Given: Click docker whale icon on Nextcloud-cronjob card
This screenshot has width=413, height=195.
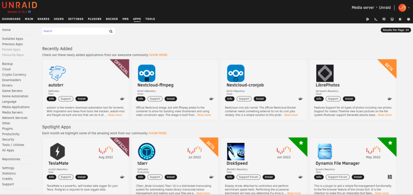Looking at the screenshot, I should (x=301, y=99).
